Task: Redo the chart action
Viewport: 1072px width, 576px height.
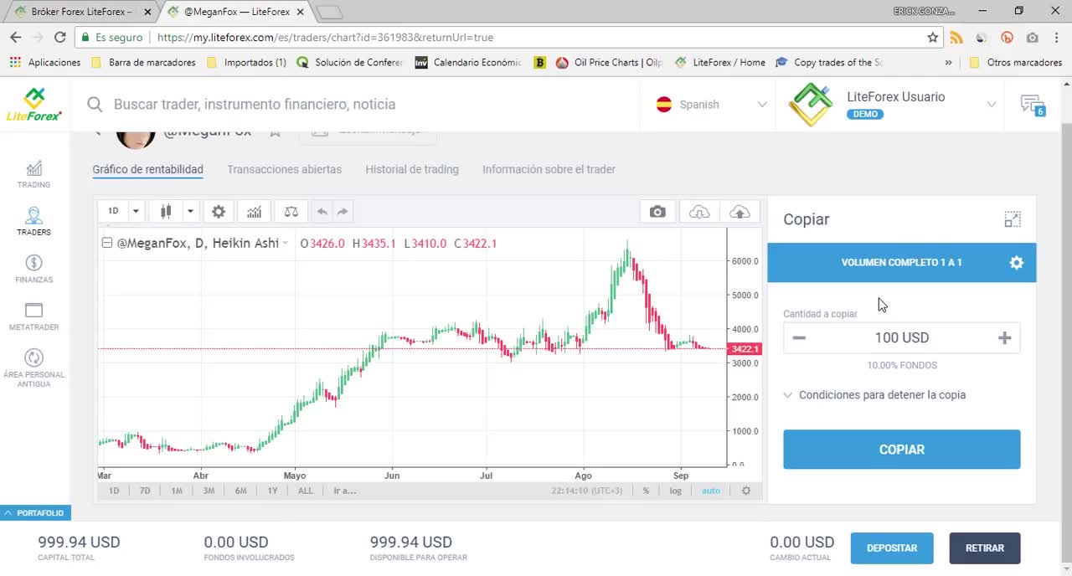Action: pos(343,212)
